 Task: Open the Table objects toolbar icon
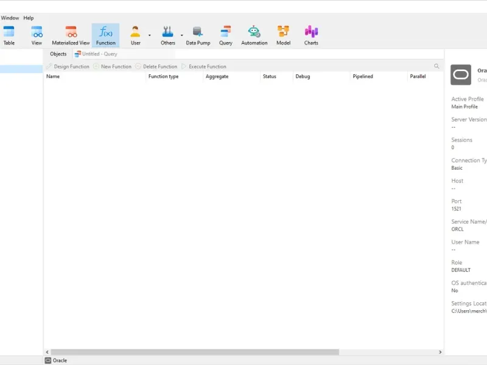point(9,35)
